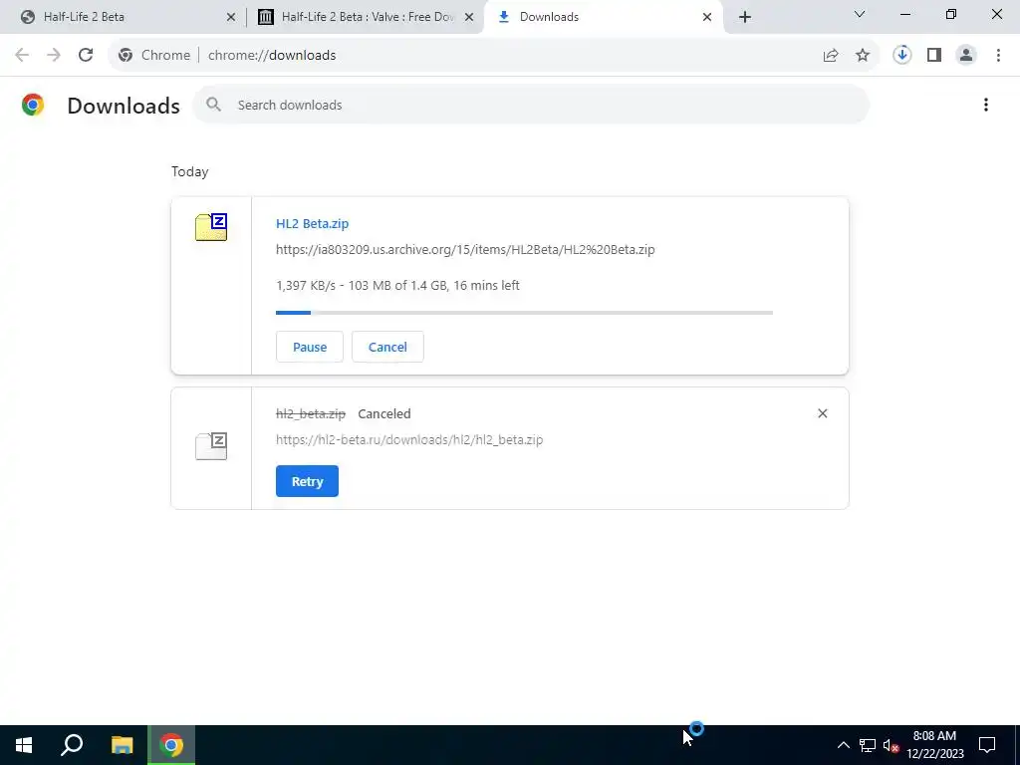Close the Half-Life 2 Beta : Valve tab
Image resolution: width=1020 pixels, height=765 pixels.
coord(469,17)
